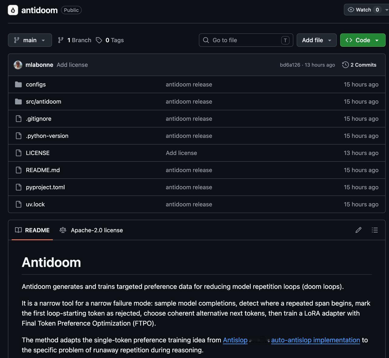Viewport: 389px width, 358px height.
Task: Click the branch icon beside 1 Branch
Action: click(61, 40)
